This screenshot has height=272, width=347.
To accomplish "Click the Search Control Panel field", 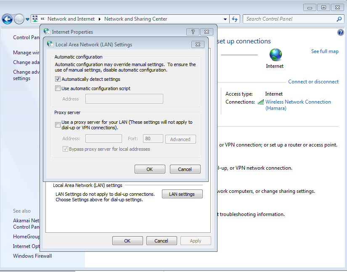I will pyautogui.click(x=290, y=19).
